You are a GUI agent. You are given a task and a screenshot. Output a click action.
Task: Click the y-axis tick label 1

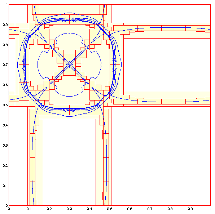(6, 5)
